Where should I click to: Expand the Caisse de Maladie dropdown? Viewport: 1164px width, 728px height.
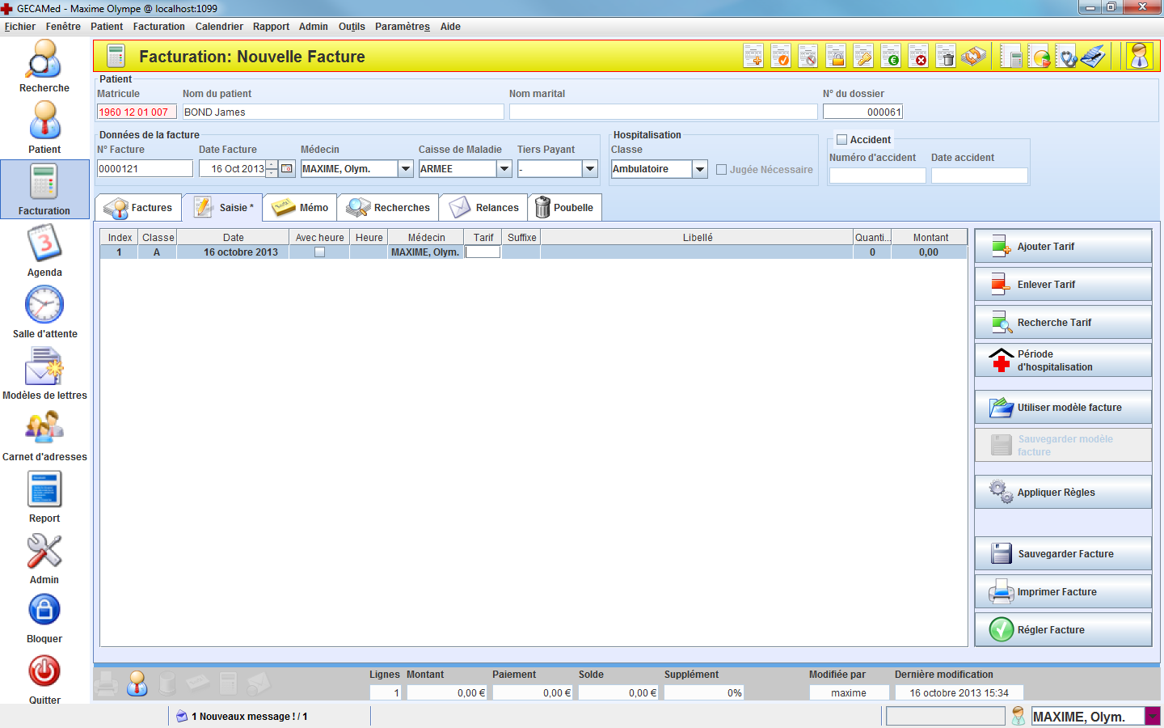[x=504, y=169]
